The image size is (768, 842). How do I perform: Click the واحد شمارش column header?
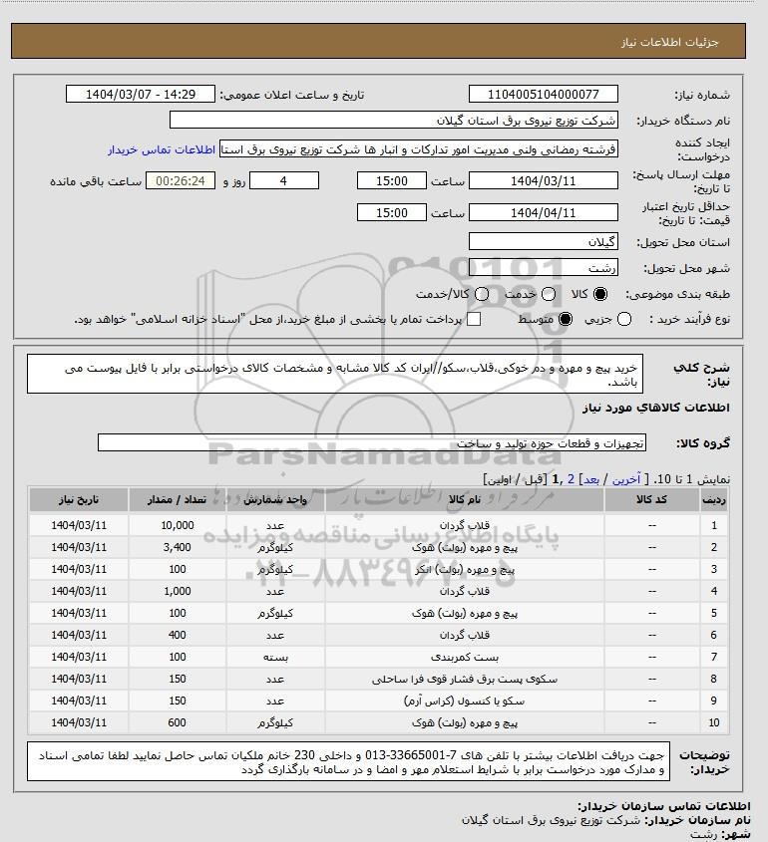coord(275,499)
